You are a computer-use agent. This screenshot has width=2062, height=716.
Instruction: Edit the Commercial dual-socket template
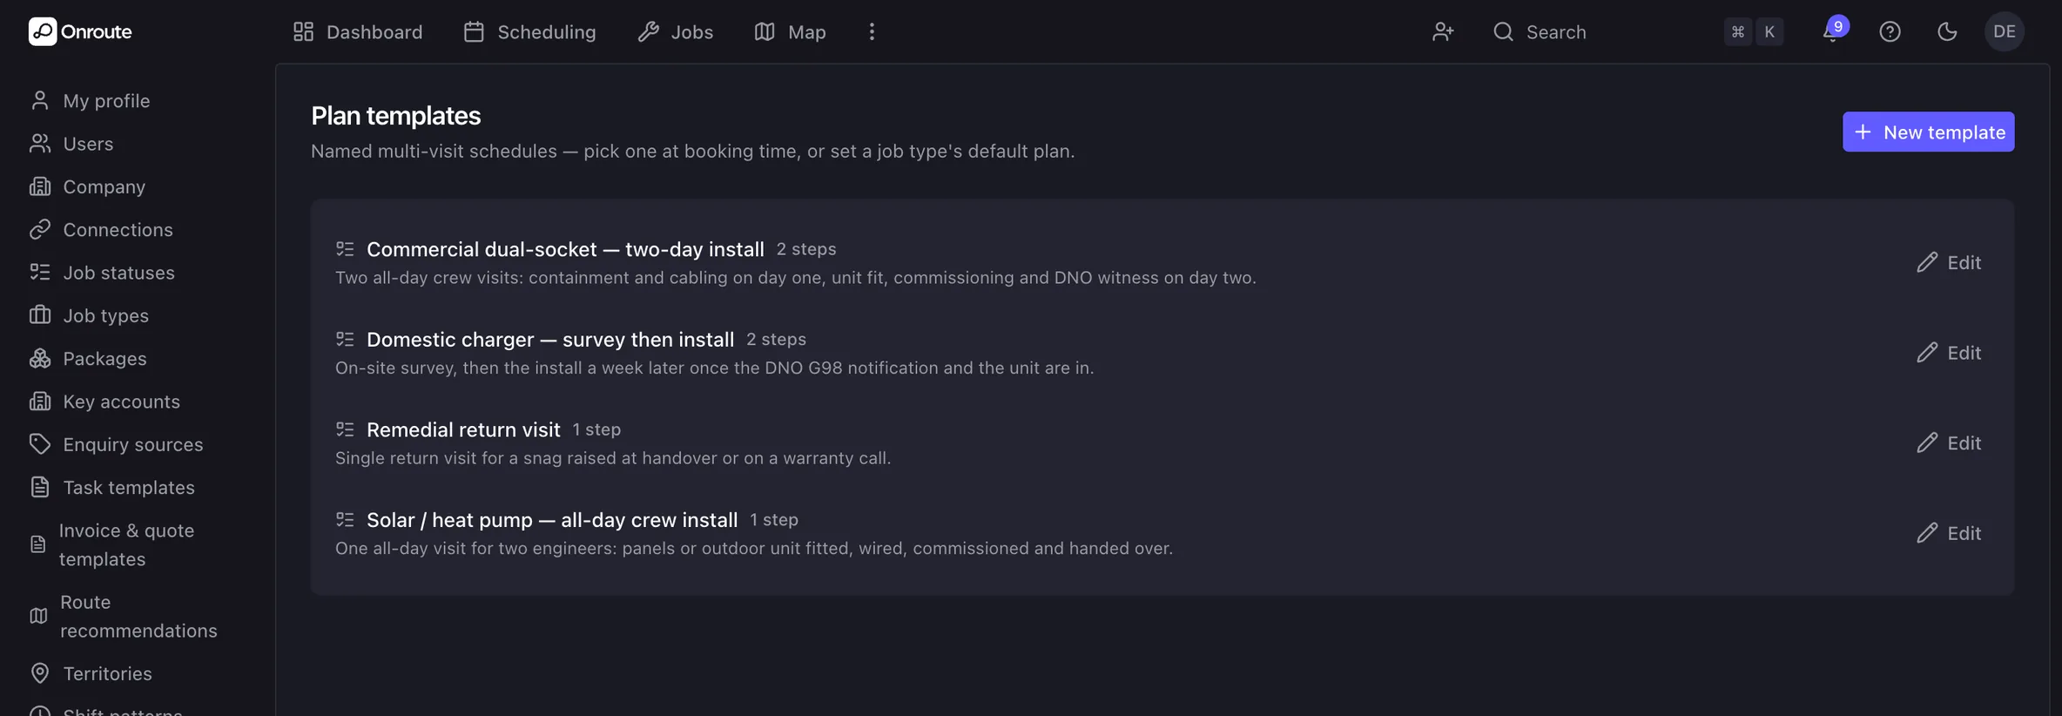pos(1949,262)
